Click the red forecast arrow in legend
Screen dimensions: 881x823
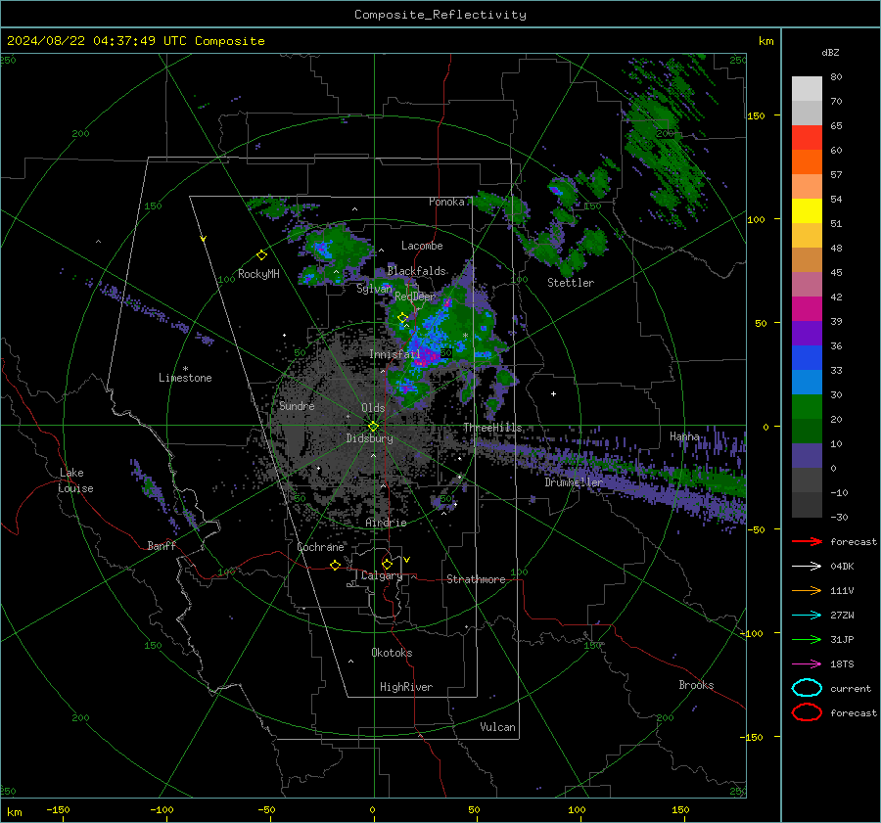(x=807, y=541)
